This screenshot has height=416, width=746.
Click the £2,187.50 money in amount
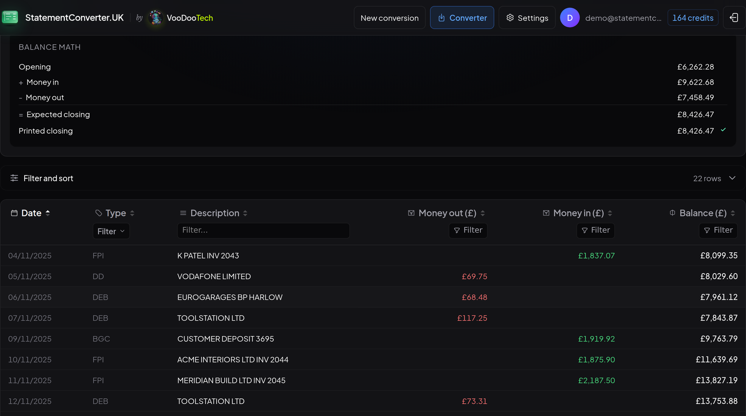[x=596, y=381]
